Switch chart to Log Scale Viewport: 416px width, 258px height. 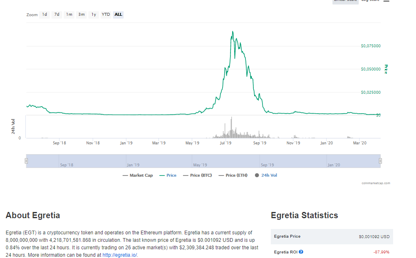click(370, 1)
